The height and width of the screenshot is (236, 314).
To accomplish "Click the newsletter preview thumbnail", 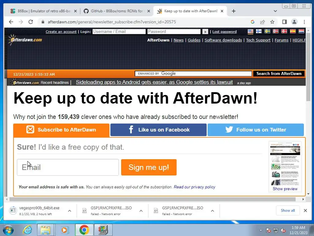I will [285, 164].
